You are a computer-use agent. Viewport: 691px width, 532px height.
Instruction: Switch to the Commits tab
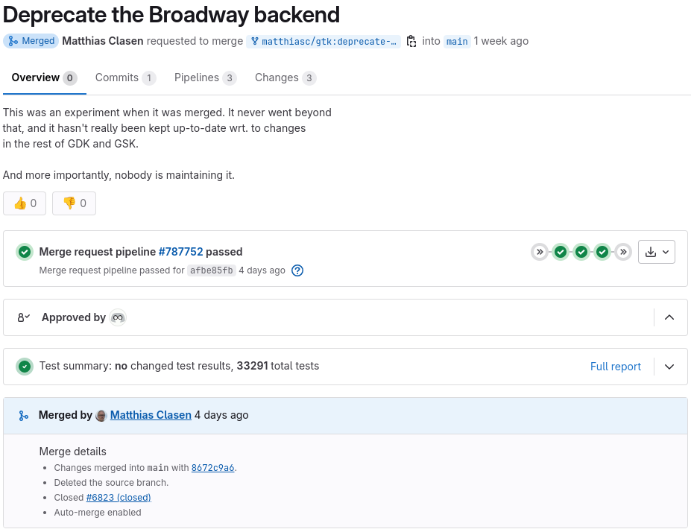click(124, 77)
